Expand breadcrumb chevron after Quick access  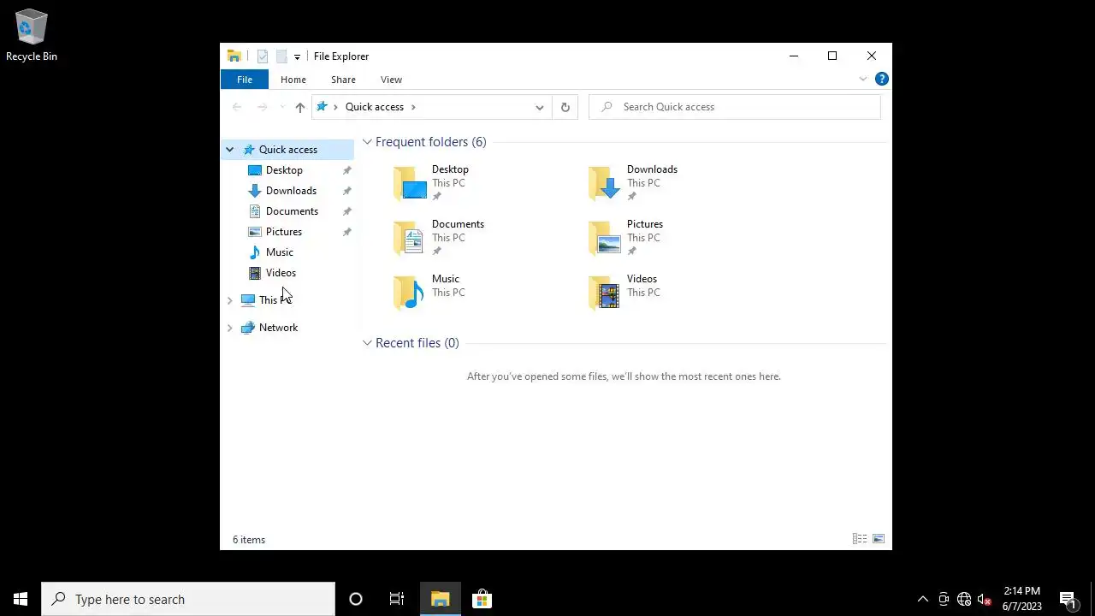click(413, 107)
